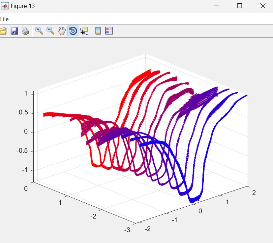Activate the Zoom Out magnifier tool
Viewport: 273px width, 243px height.
50,31
